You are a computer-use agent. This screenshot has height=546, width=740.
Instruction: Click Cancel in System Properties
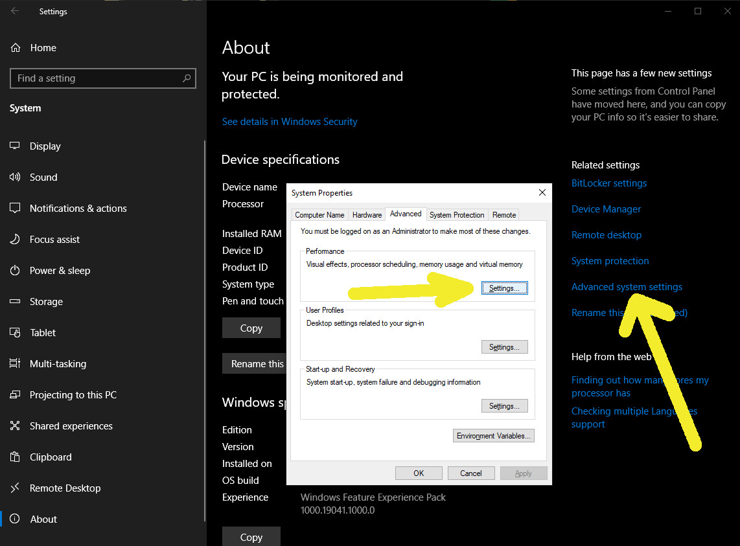[471, 473]
